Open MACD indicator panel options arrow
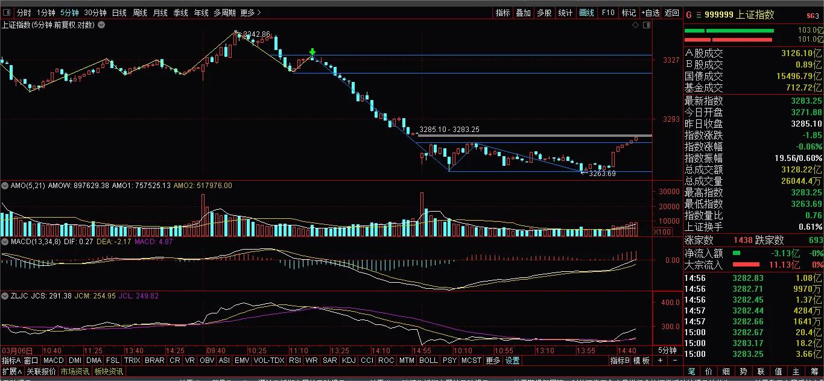The height and width of the screenshot is (381, 824). click(6, 241)
